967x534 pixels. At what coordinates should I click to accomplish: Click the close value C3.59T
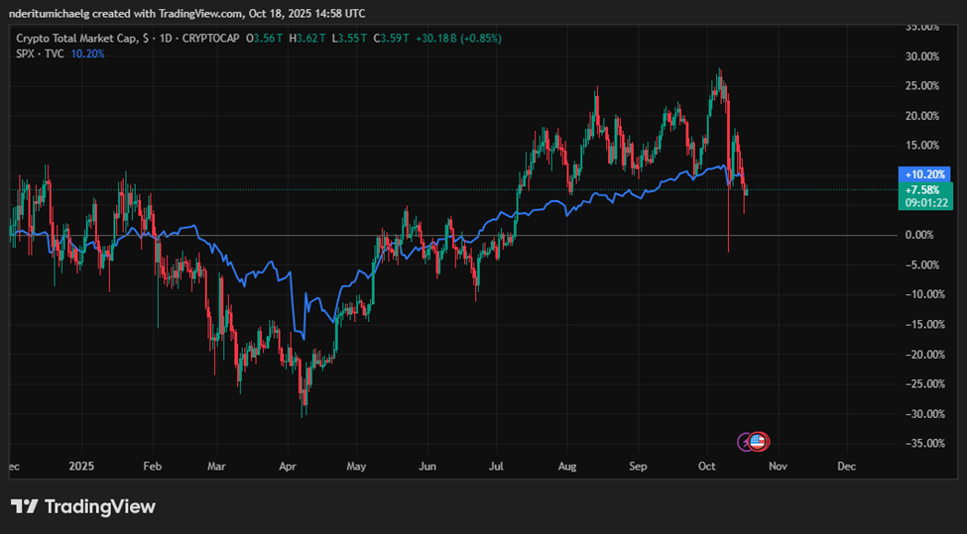click(x=391, y=39)
